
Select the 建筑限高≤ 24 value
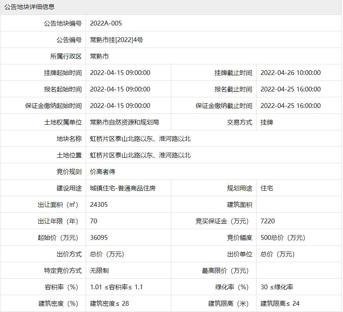pyautogui.click(x=280, y=303)
